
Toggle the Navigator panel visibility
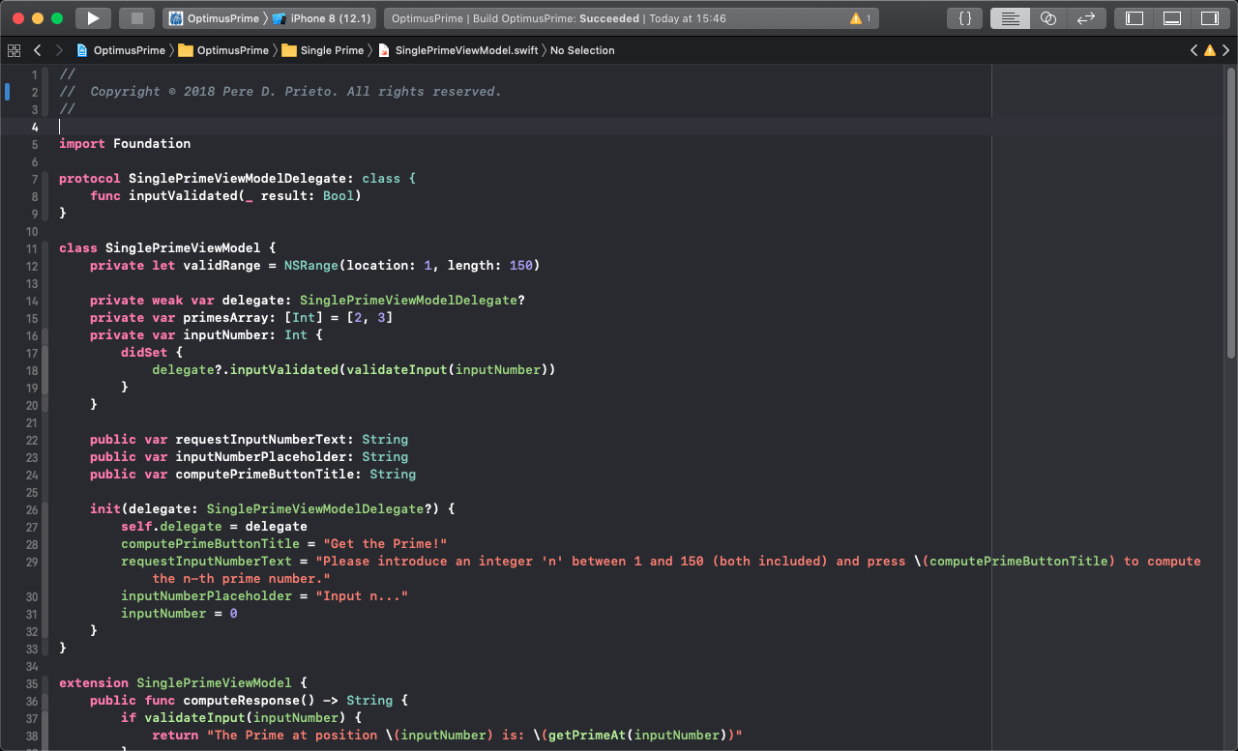coord(1134,16)
